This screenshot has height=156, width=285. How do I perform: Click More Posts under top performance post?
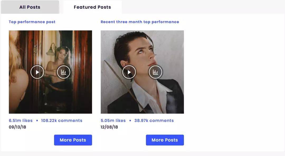tap(73, 140)
